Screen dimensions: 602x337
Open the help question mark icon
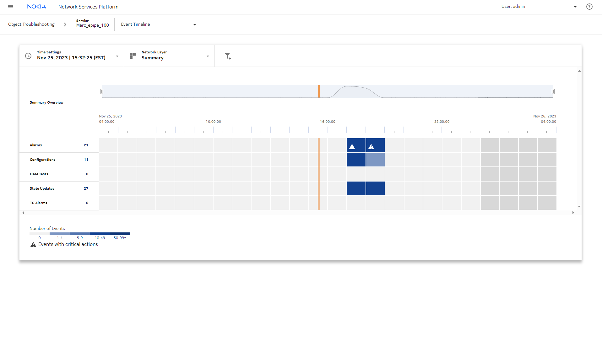589,7
